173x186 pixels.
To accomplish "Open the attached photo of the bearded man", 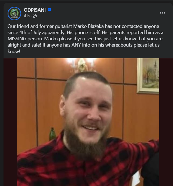I will click(88, 122).
